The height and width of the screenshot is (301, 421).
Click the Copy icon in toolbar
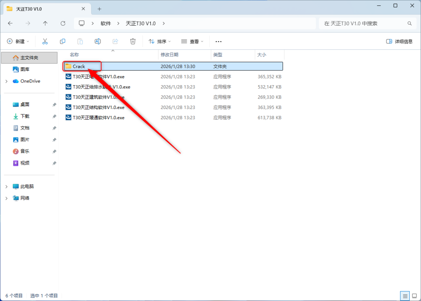click(x=62, y=41)
